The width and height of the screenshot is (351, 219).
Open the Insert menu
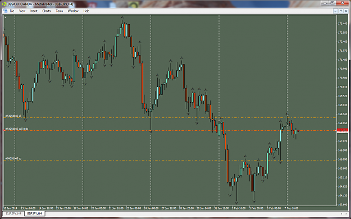coord(34,11)
